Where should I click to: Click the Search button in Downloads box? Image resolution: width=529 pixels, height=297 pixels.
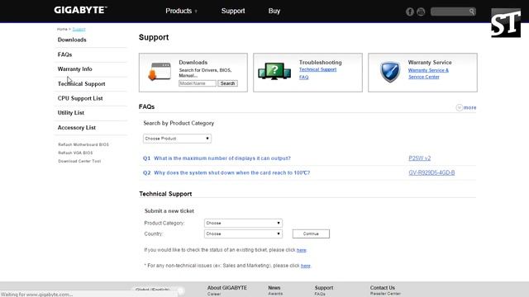click(x=228, y=83)
